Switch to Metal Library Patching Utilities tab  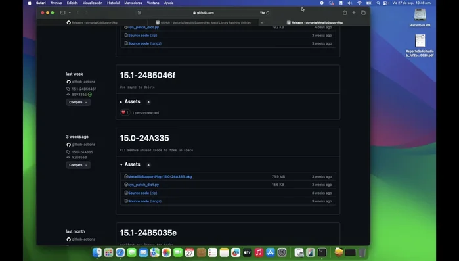pos(203,22)
